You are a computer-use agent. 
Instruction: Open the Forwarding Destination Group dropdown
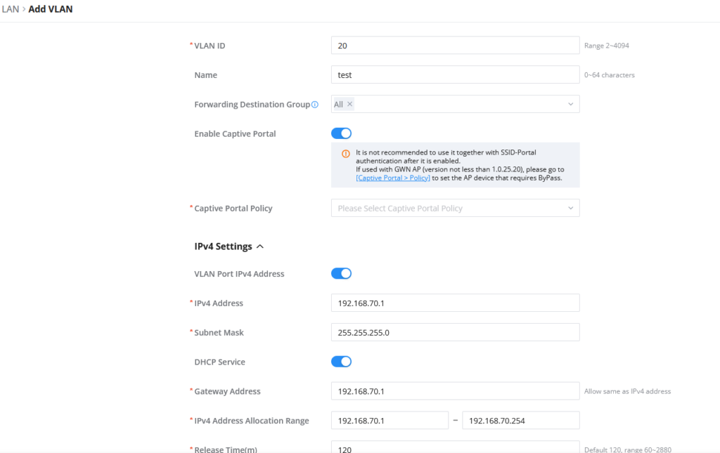[x=455, y=104]
